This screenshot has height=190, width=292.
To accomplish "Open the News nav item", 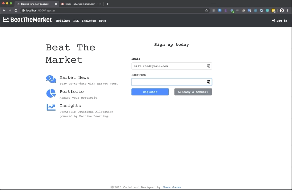I will click(102, 21).
